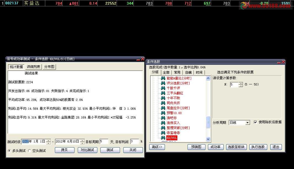Click binoculars icon beside 整理突破[分时]
Viewport: 294px width, 169px height.
point(163,128)
